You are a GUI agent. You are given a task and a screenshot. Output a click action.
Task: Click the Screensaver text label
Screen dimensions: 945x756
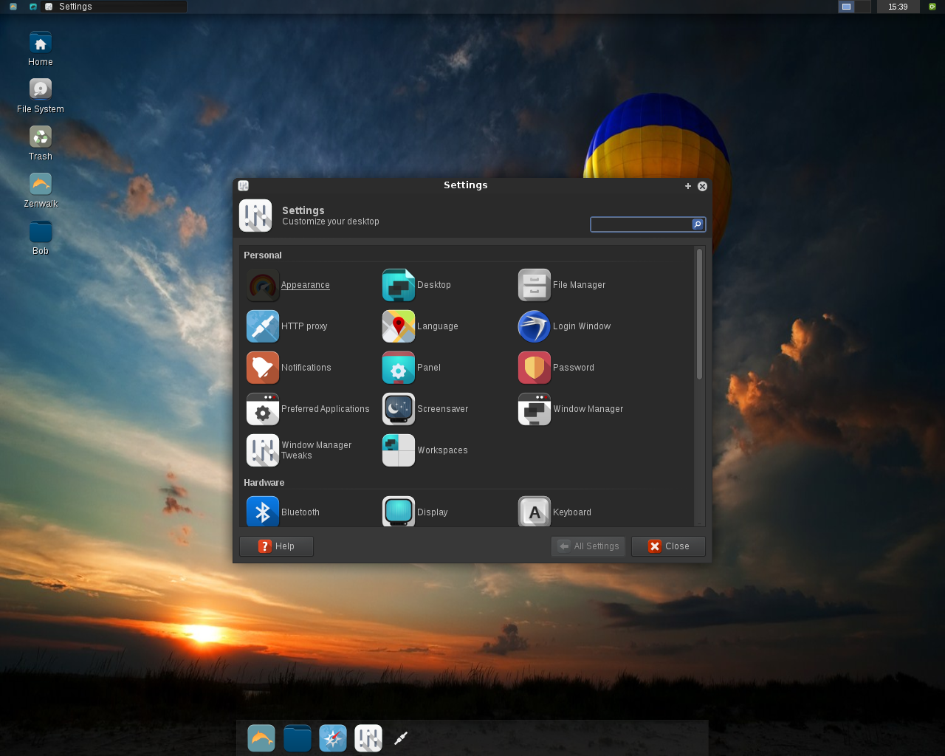[x=442, y=409]
